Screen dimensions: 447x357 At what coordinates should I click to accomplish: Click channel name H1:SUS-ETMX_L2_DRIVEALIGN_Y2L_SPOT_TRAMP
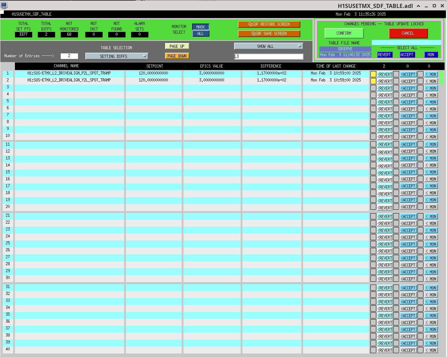point(69,80)
